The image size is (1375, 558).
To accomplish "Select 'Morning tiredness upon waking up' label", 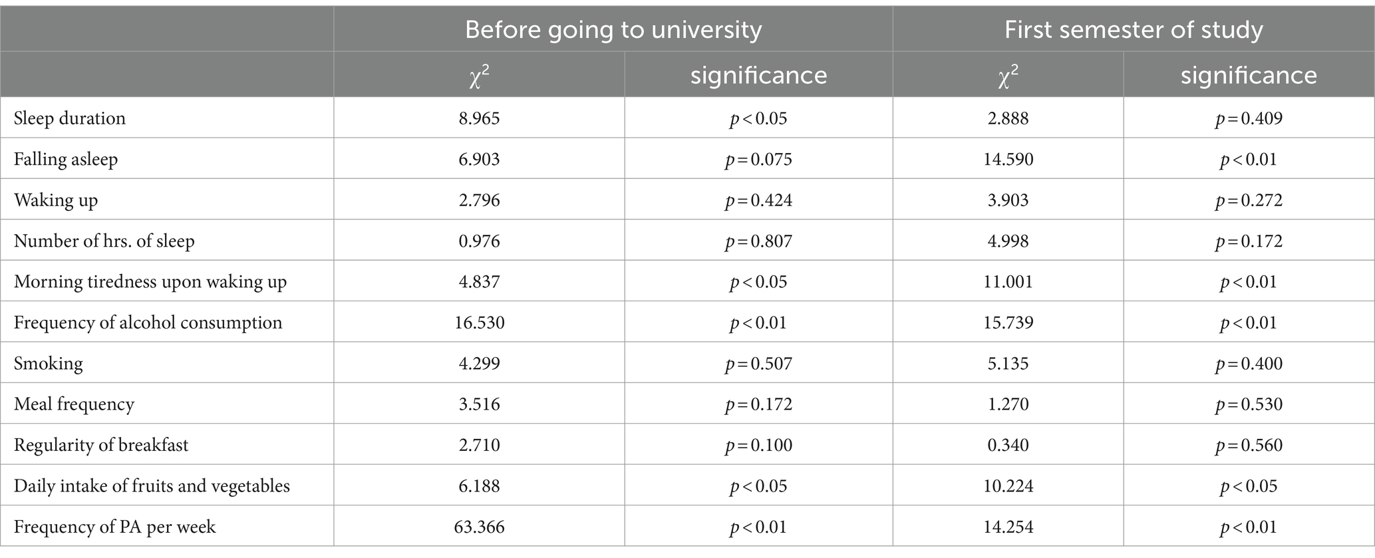I will 150,282.
